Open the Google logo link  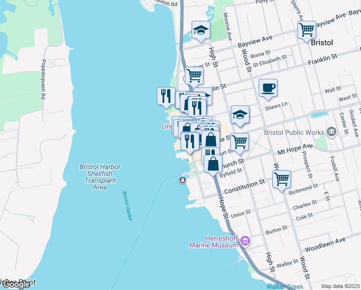click(15, 284)
